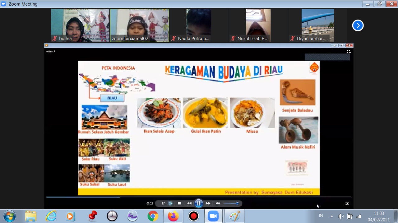This screenshot has height=223, width=398.
Task: Show next participants with the blue arrow
Action: (x=358, y=25)
